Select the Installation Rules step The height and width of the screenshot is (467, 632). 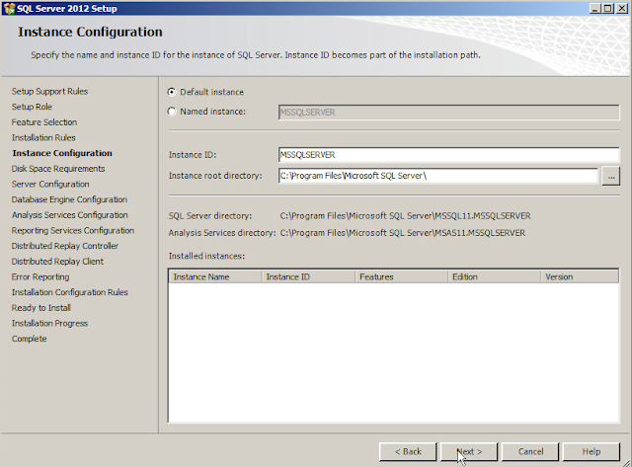[43, 138]
